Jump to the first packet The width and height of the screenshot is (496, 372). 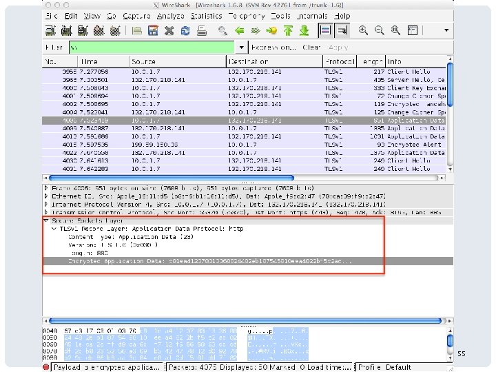[288, 31]
